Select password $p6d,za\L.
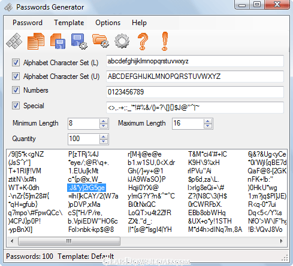This screenshot has width=293, height=266. [x=204, y=179]
